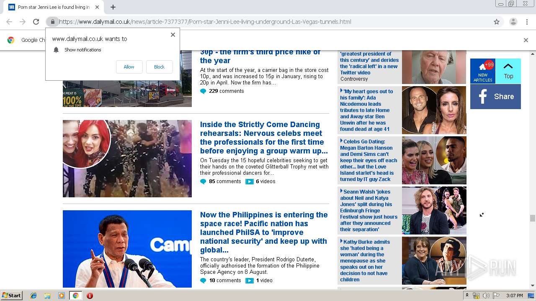The width and height of the screenshot is (536, 301).
Task: Reload the Daily Mail page
Action: (x=36, y=22)
